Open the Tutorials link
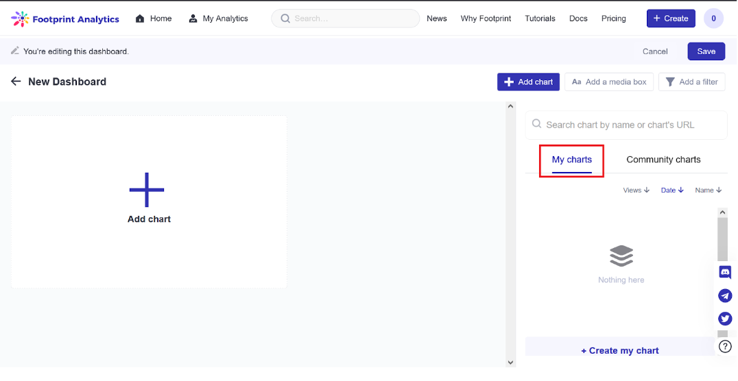The height and width of the screenshot is (381, 738). (540, 19)
